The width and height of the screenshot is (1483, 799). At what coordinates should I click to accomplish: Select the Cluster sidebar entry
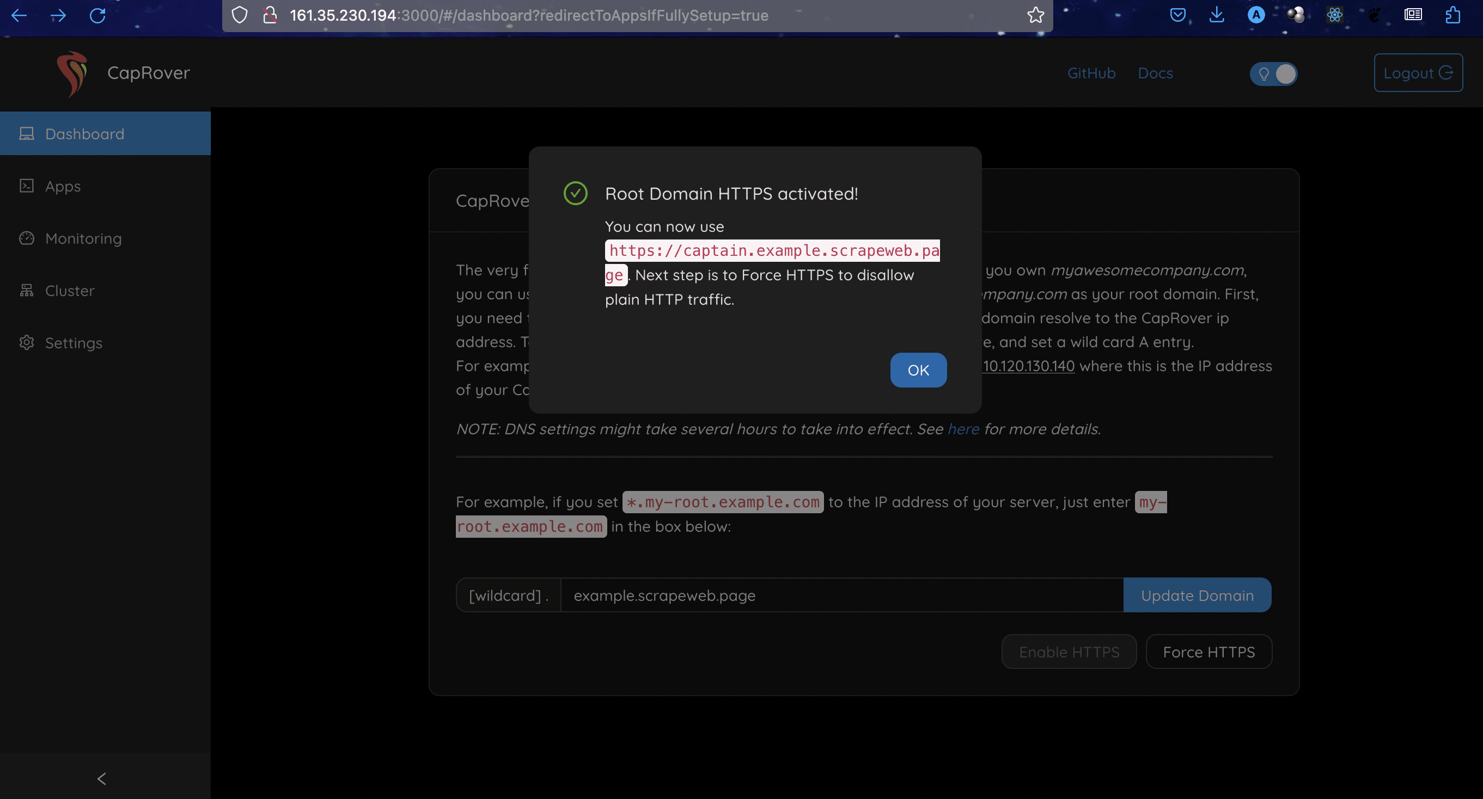pos(70,291)
